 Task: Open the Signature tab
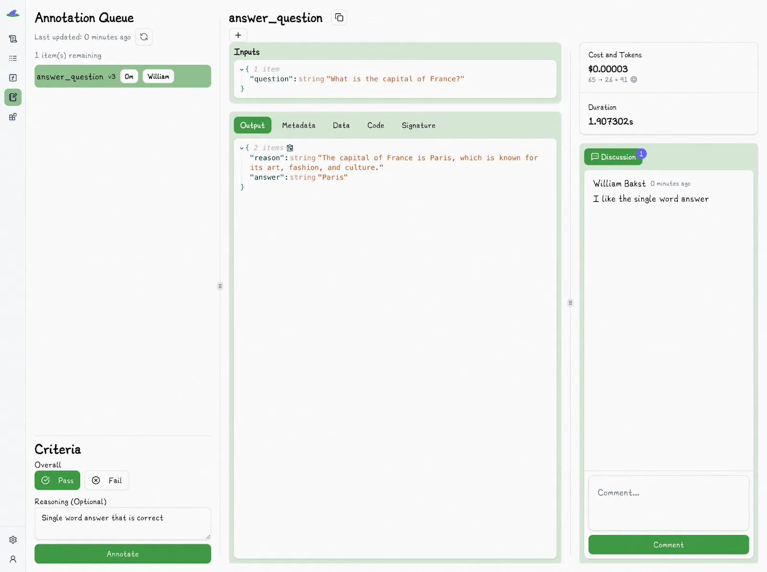tap(418, 125)
